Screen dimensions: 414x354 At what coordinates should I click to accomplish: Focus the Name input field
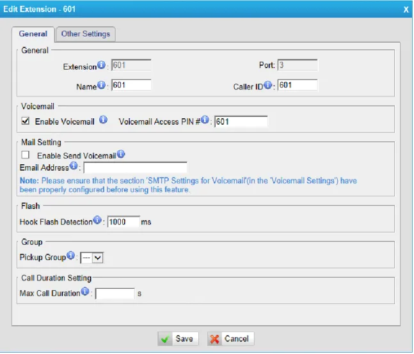tap(131, 85)
